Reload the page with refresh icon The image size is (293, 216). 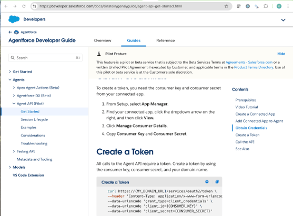tap(24, 6)
